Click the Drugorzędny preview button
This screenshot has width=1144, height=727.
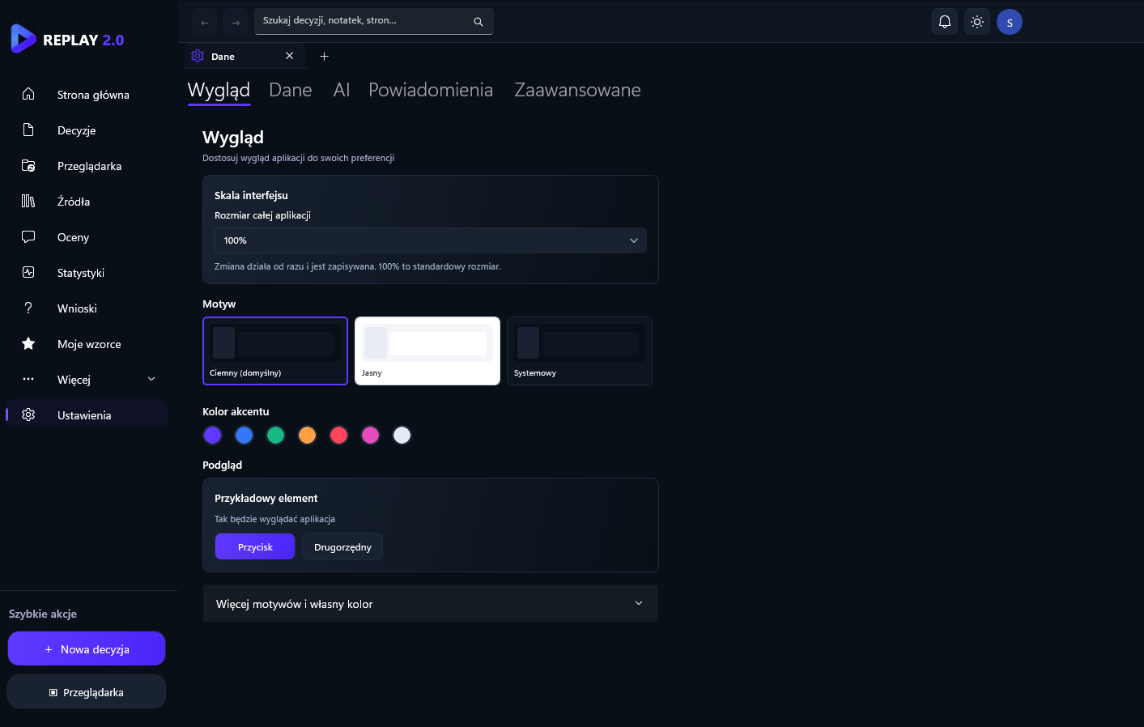pyautogui.click(x=342, y=546)
